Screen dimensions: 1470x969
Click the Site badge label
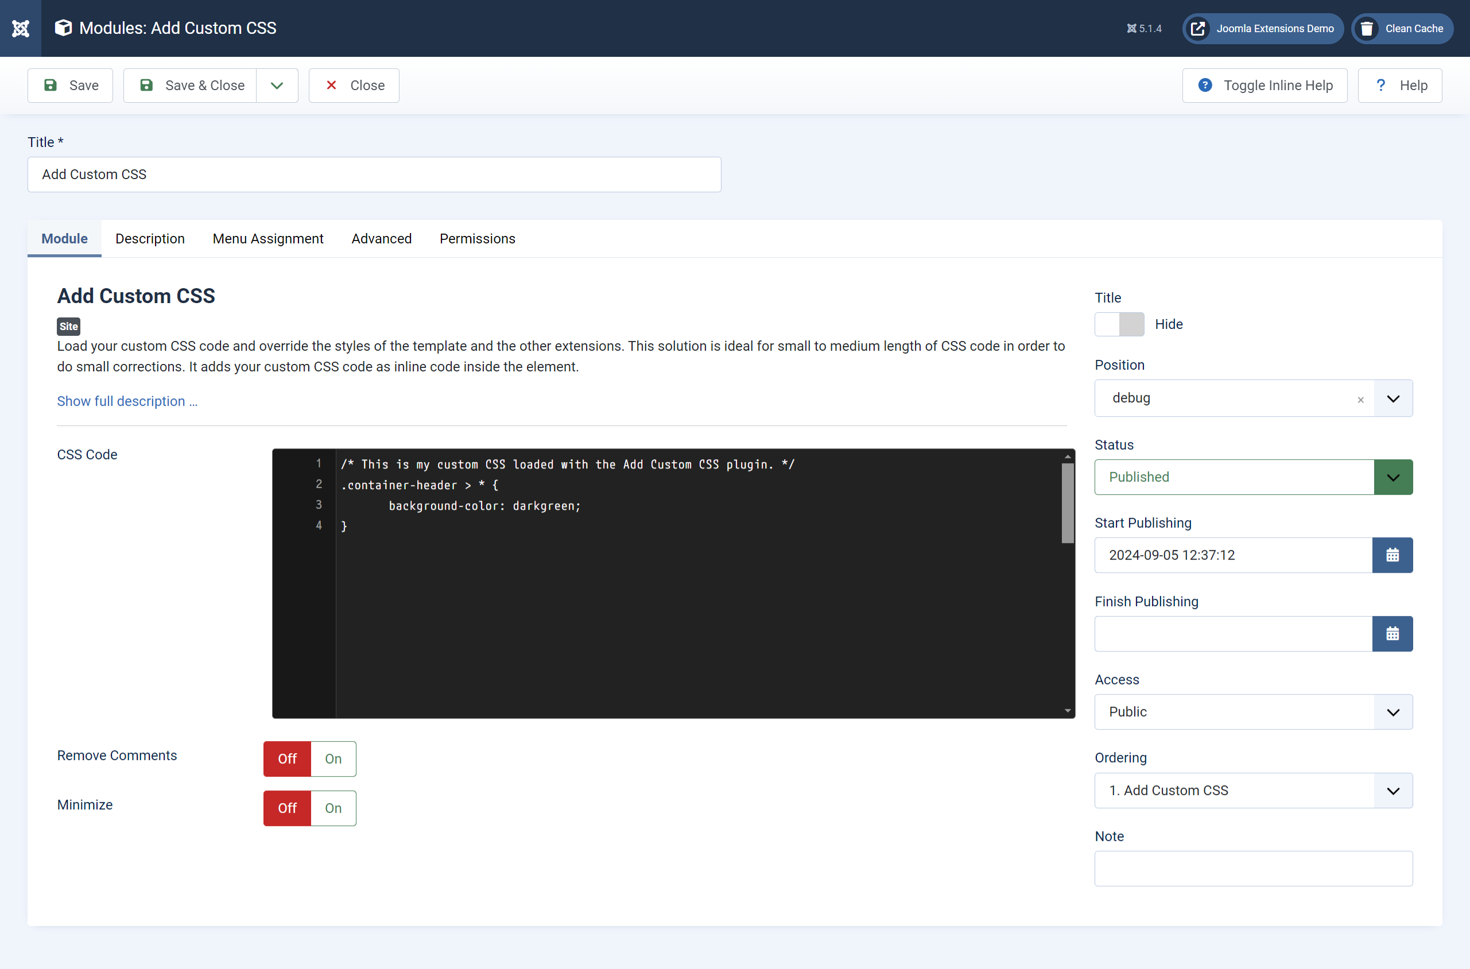tap(68, 326)
